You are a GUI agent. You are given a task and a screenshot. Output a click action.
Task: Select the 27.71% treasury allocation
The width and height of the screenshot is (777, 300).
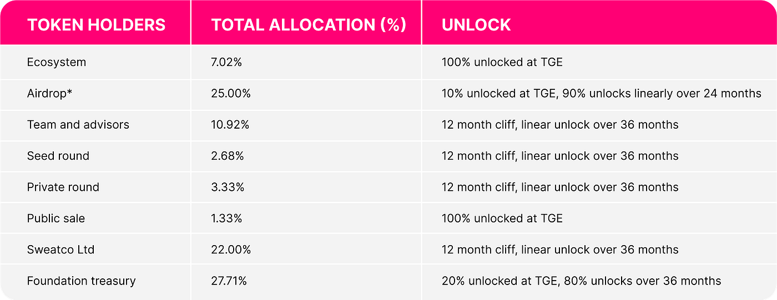[x=229, y=281]
